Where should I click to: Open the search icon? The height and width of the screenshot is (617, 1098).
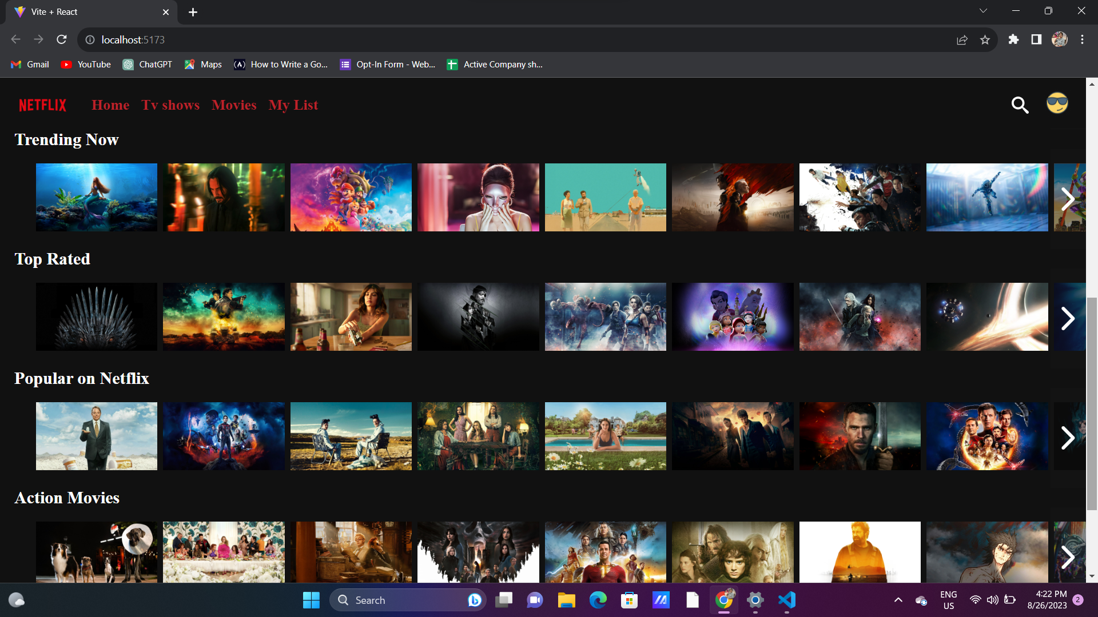pyautogui.click(x=1020, y=105)
